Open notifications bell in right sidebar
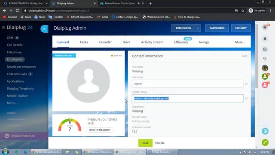The height and width of the screenshot is (155, 275). pos(265,38)
